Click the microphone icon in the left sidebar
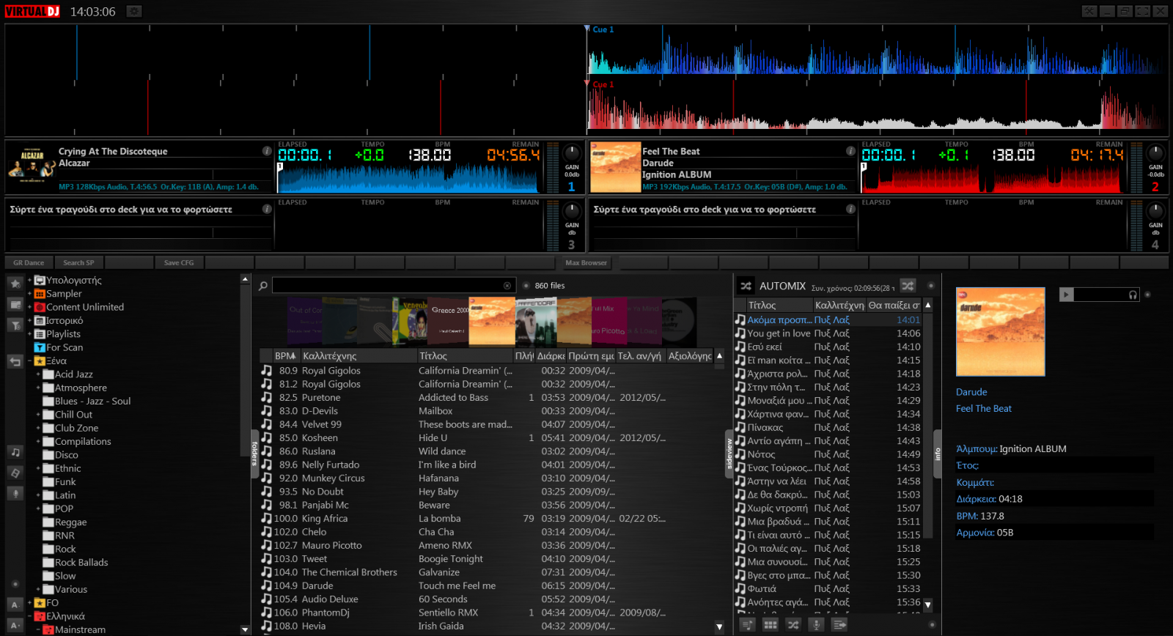Image resolution: width=1173 pixels, height=636 pixels. tap(15, 493)
